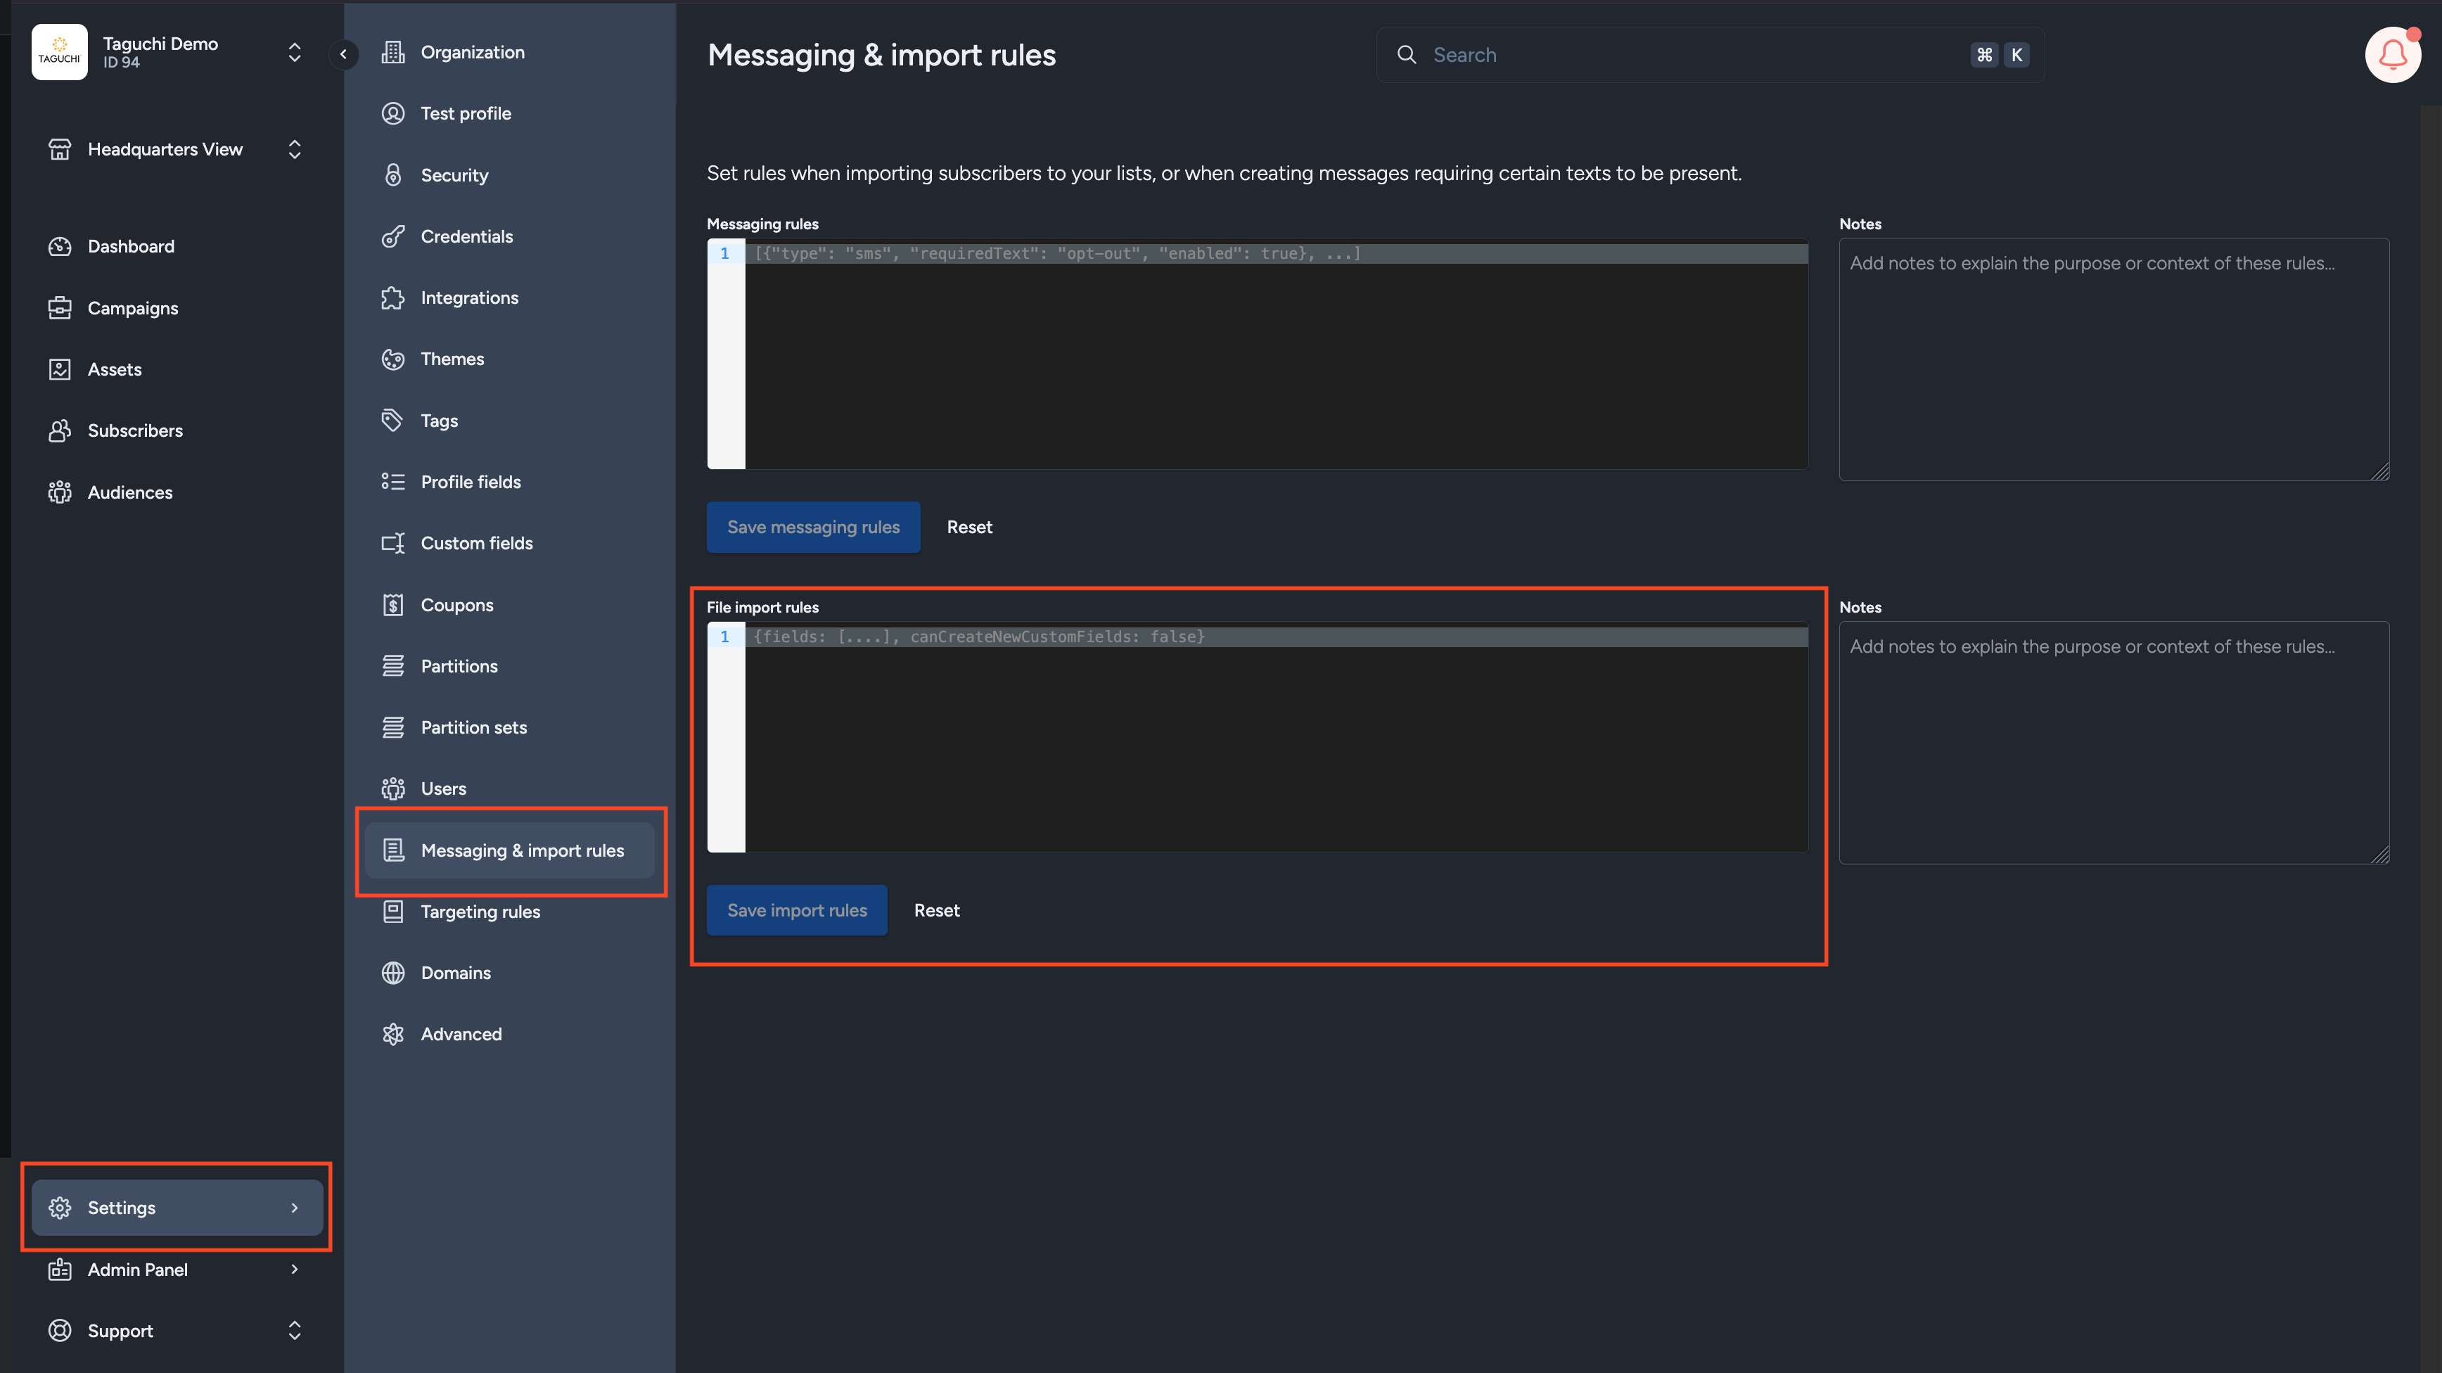Image resolution: width=2442 pixels, height=1373 pixels.
Task: Click the Security lock icon
Action: click(x=392, y=174)
